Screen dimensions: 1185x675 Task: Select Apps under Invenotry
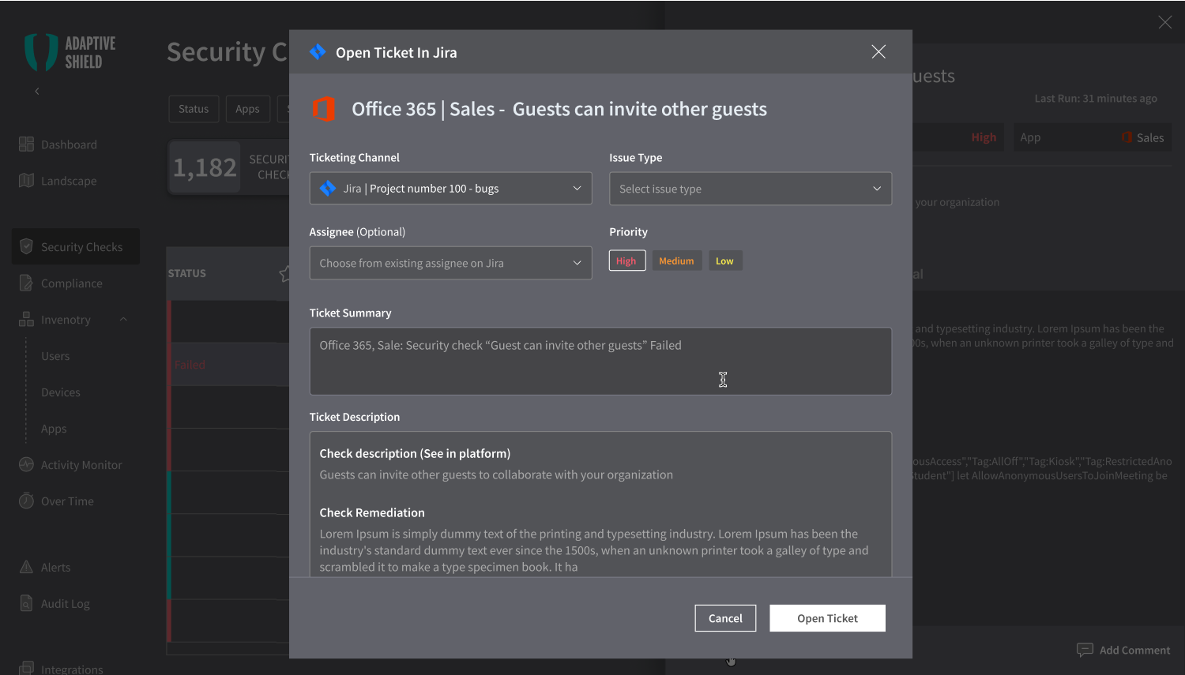tap(54, 429)
